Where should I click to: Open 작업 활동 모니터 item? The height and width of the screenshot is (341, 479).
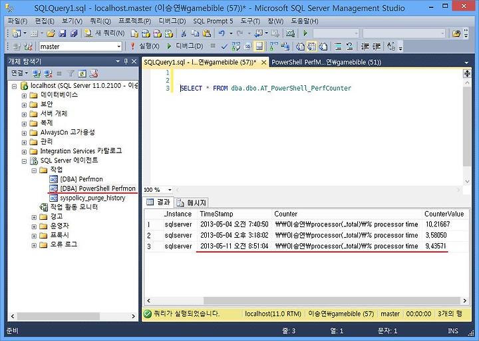74,207
